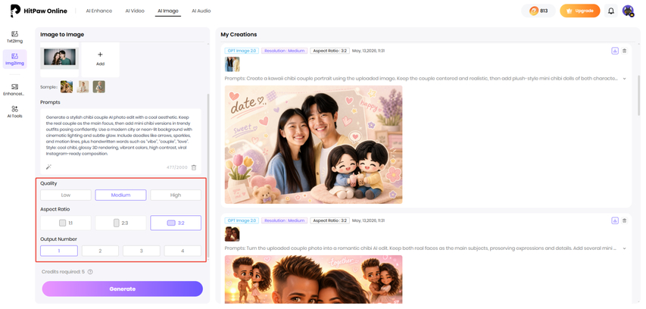The image size is (646, 309).
Task: Pick the first sample image
Action: [x=67, y=86]
